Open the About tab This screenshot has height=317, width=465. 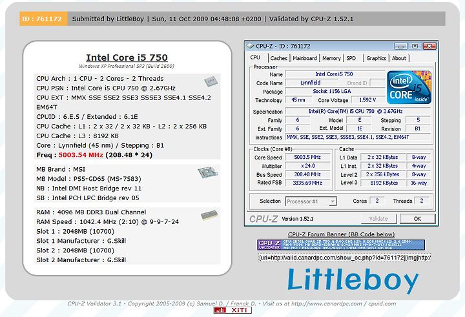(399, 58)
